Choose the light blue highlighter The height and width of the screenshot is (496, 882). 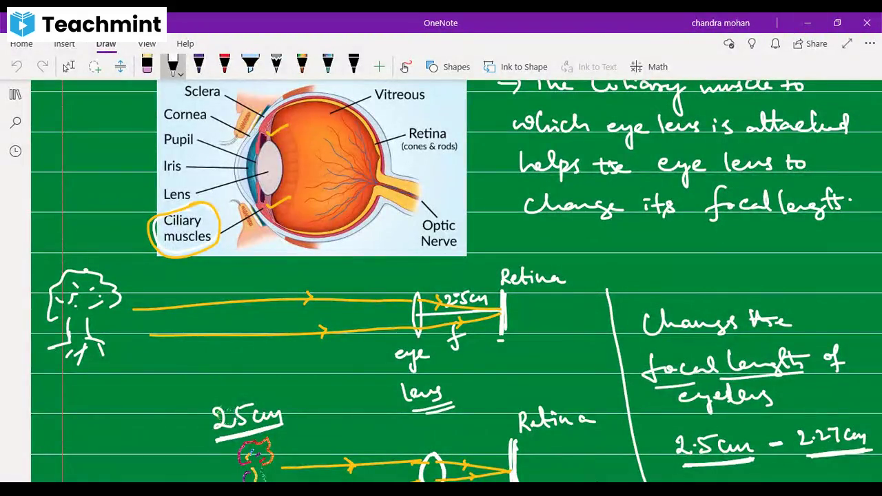point(250,65)
